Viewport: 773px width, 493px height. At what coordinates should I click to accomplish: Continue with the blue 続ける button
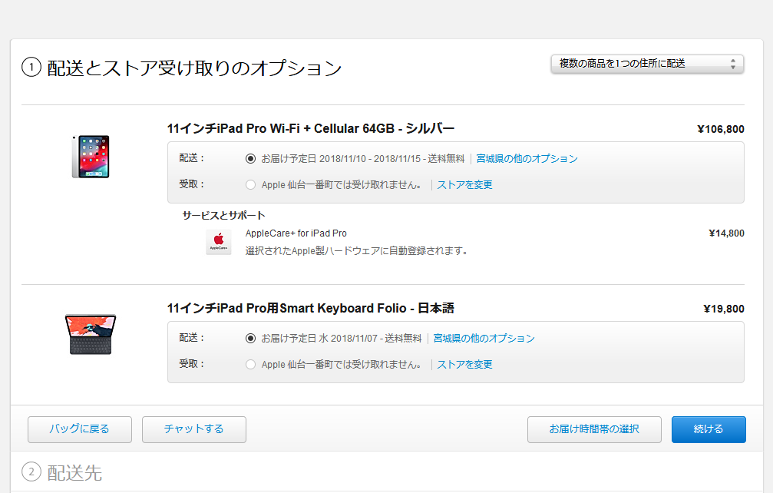click(709, 429)
